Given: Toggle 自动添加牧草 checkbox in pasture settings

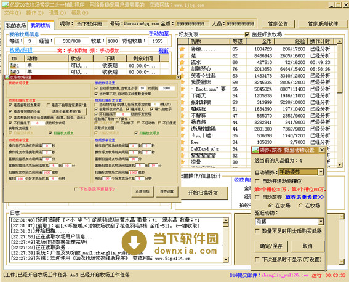Looking at the screenshot, I should [x=96, y=89].
